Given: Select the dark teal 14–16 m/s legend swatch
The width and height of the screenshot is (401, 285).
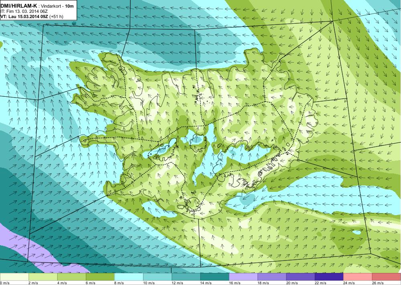Looking at the screenshot, I should point(215,277).
